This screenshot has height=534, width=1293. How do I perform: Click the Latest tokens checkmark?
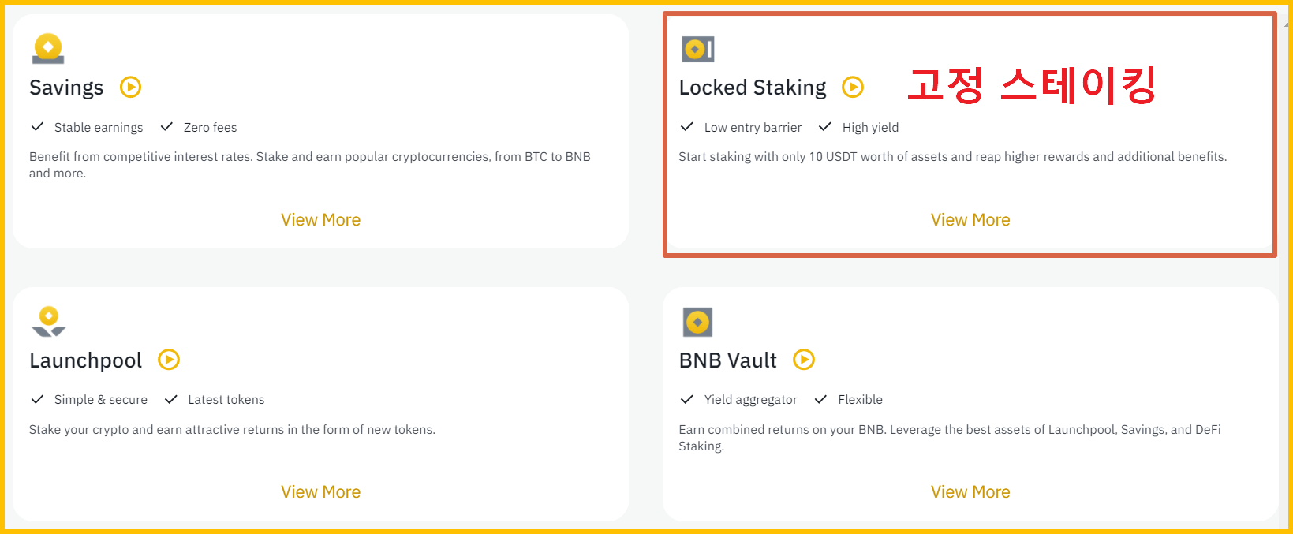point(171,399)
